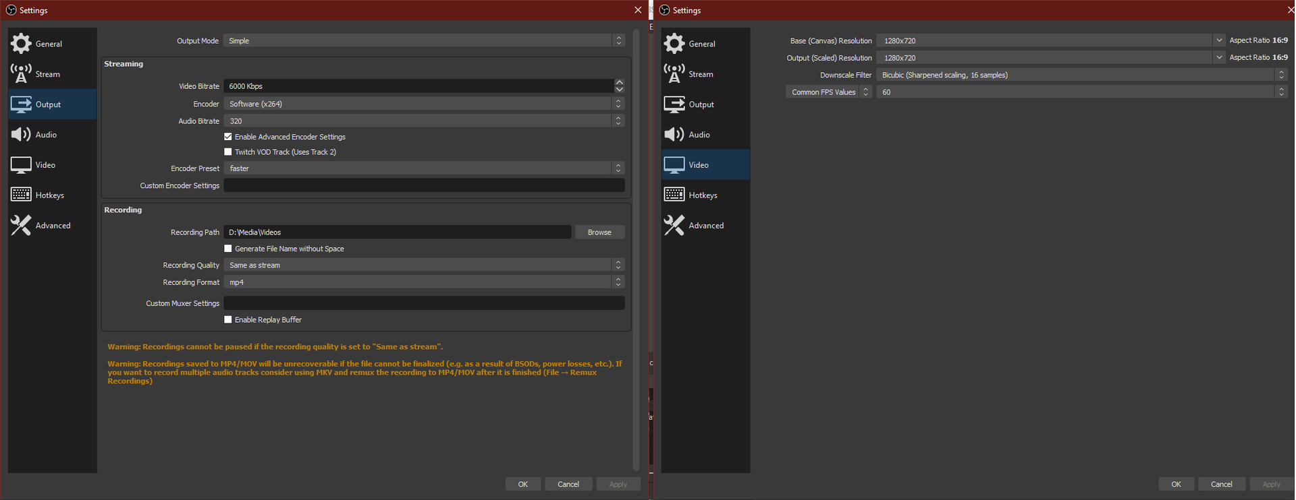Click OBS logo in right Settings title bar
This screenshot has height=500, width=1296.
pos(664,10)
